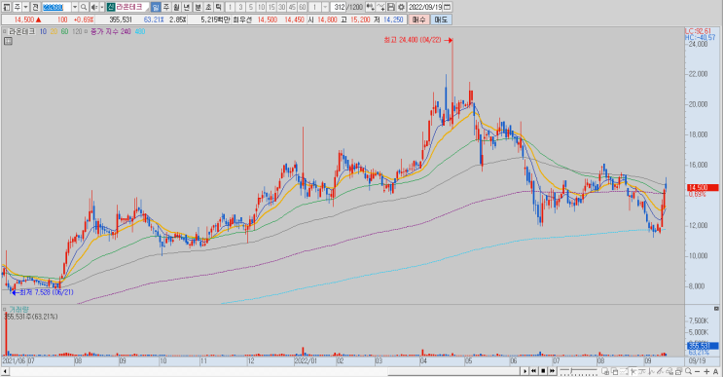Click the magnifier zoom icon in bottom toolbar

coord(688,371)
